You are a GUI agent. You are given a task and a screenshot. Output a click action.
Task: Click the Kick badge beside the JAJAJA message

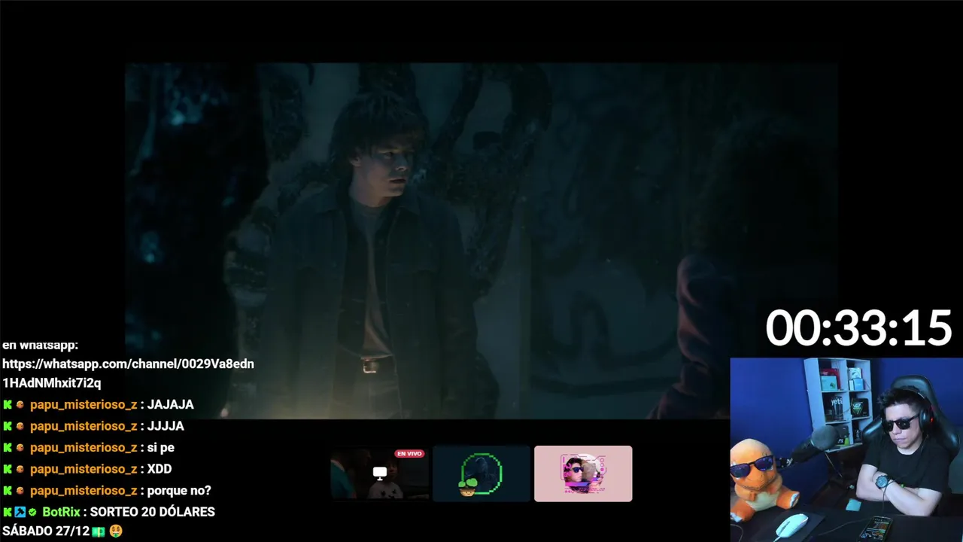(8, 404)
